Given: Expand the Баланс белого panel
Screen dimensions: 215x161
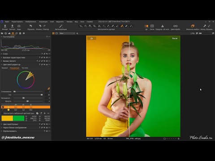Looking at the screenshot, I should click(1, 61).
